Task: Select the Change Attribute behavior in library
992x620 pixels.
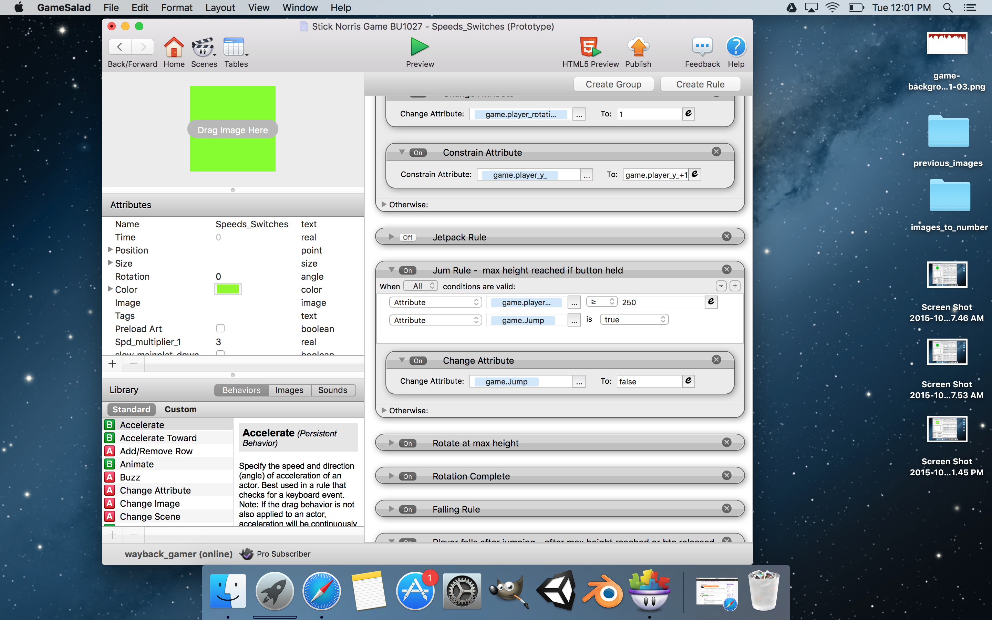Action: tap(168, 490)
